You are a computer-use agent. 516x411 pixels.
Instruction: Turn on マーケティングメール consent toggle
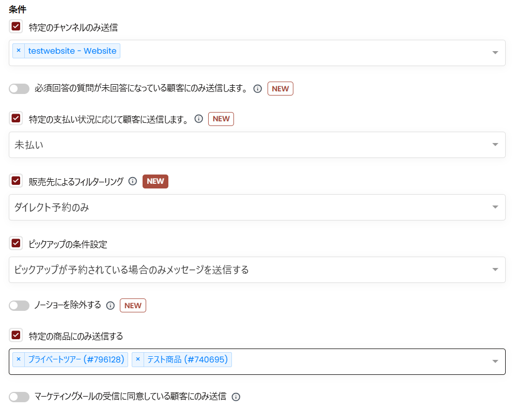(x=19, y=397)
